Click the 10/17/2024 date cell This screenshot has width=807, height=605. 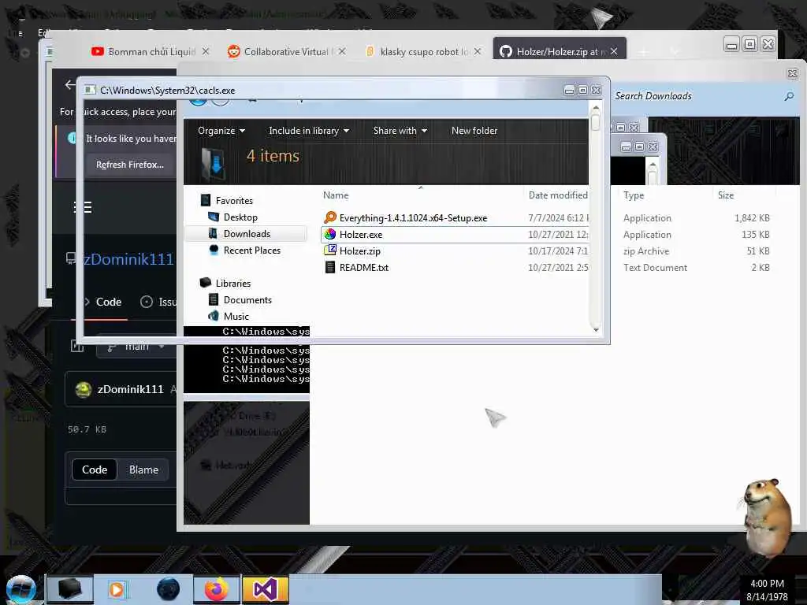pyautogui.click(x=558, y=251)
